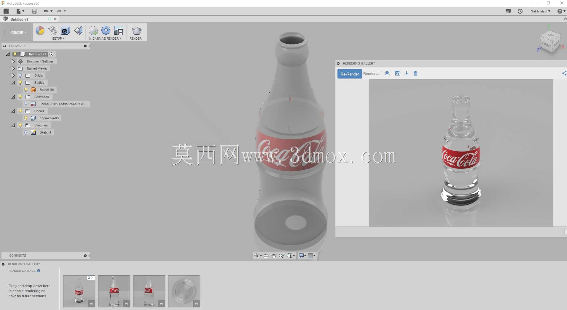Open first bottle render thumbnail
Image resolution: width=567 pixels, height=310 pixels.
point(79,291)
